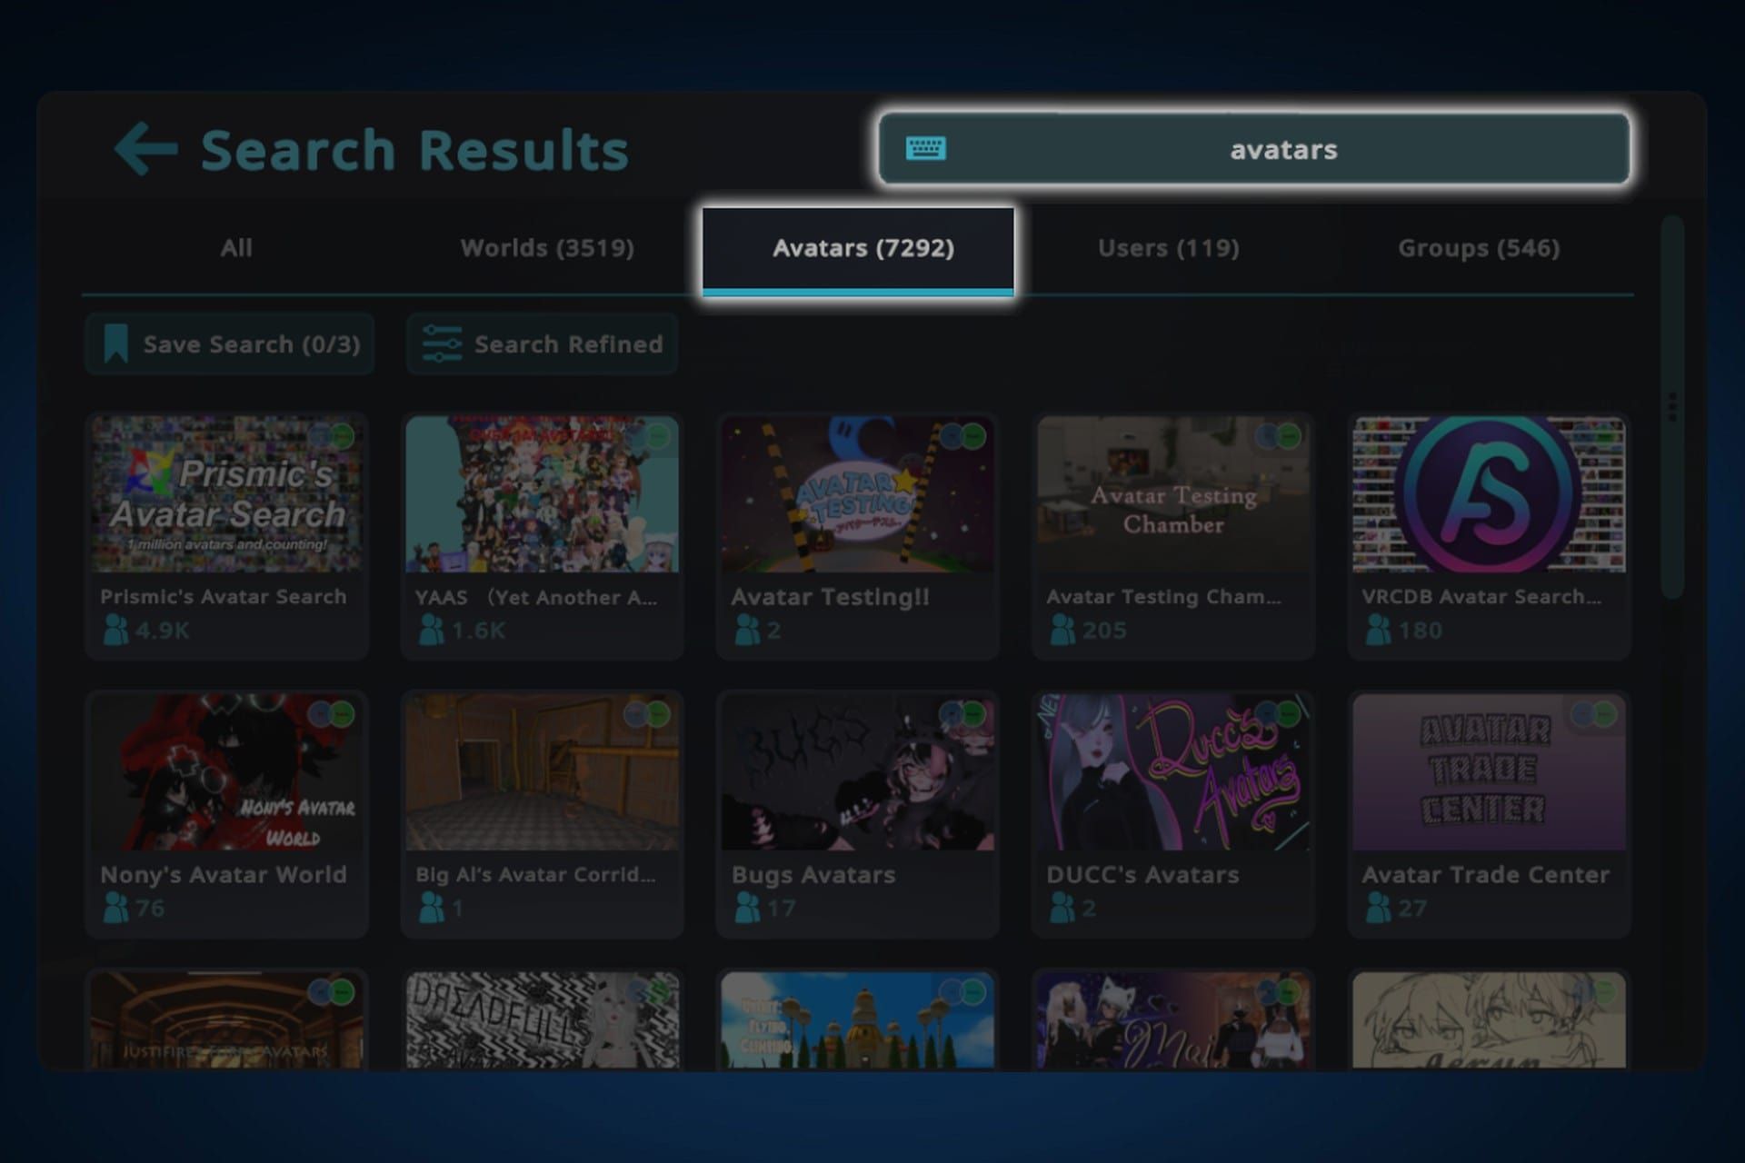Click the people icon under Avatar Trade Center
Image resolution: width=1745 pixels, height=1163 pixels.
[x=1378, y=907]
